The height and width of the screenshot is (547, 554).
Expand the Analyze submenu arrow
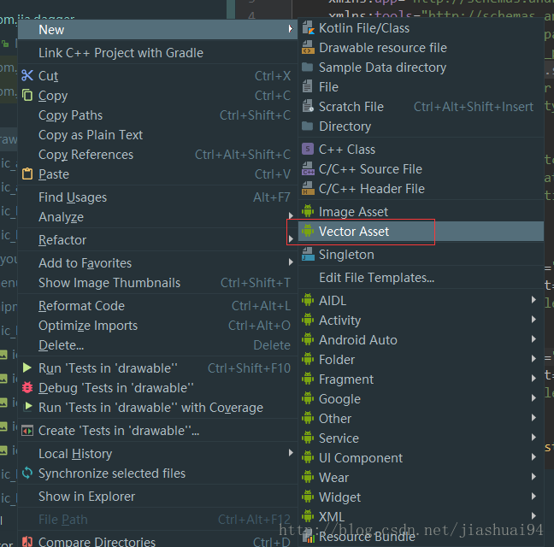click(291, 215)
